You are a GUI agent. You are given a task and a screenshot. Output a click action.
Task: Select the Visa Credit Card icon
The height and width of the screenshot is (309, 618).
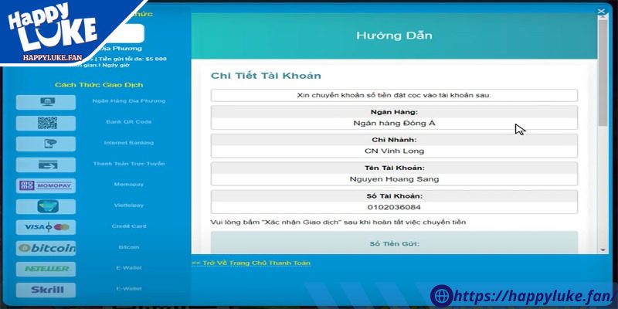point(46,227)
